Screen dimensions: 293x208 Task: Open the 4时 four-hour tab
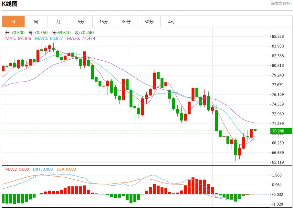coord(172,22)
